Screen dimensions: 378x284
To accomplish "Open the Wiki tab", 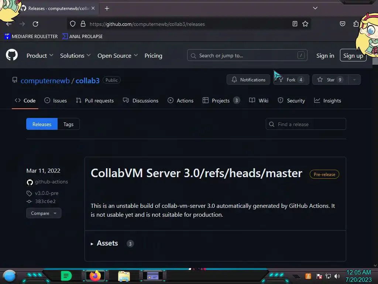I will click(x=258, y=101).
